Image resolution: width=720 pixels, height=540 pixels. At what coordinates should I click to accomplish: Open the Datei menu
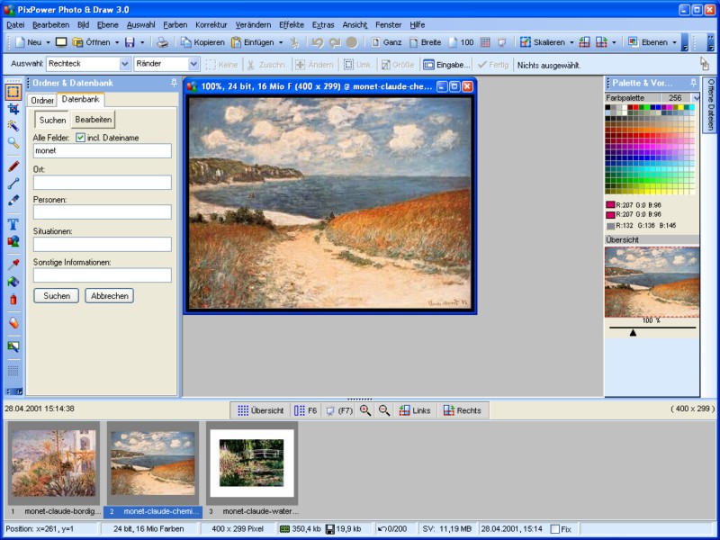[15, 25]
